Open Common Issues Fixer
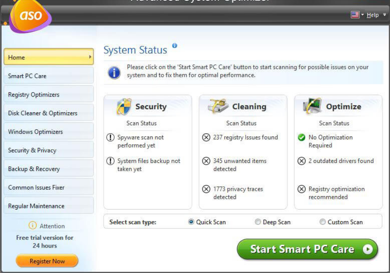This screenshot has width=390, height=273. pos(49,187)
